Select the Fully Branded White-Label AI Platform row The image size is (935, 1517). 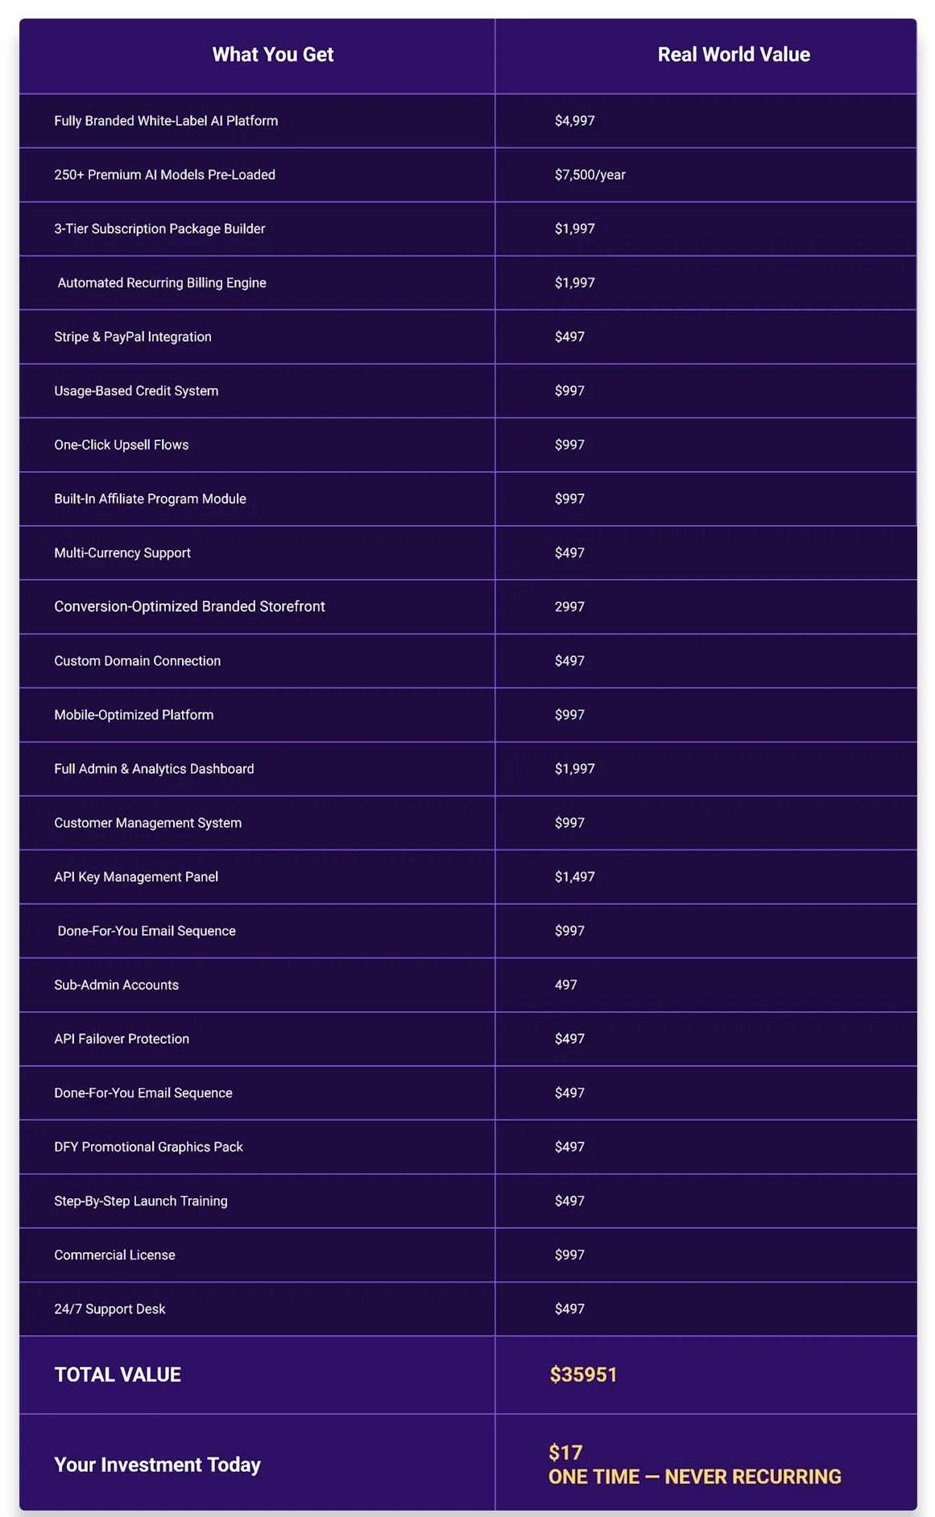coord(166,121)
